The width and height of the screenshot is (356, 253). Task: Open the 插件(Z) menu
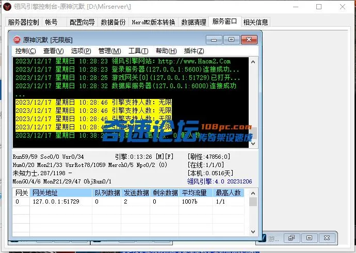(x=194, y=51)
